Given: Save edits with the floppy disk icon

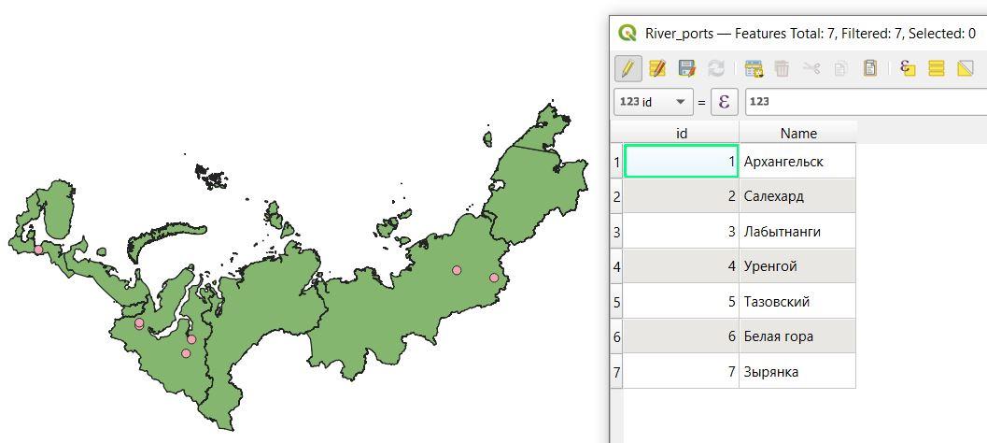Looking at the screenshot, I should click(687, 68).
